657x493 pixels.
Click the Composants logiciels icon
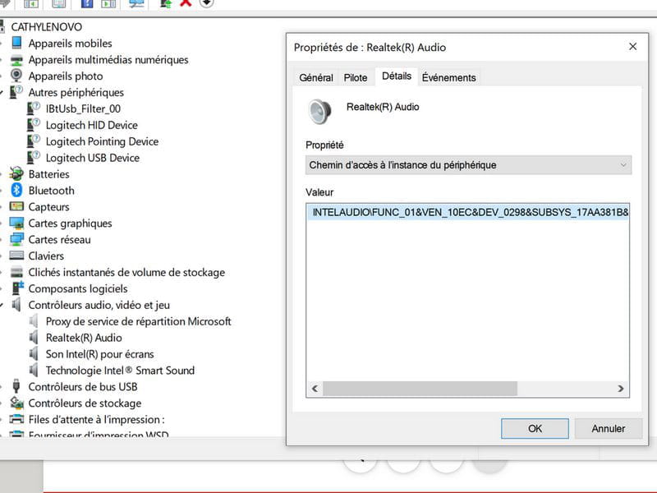[17, 288]
